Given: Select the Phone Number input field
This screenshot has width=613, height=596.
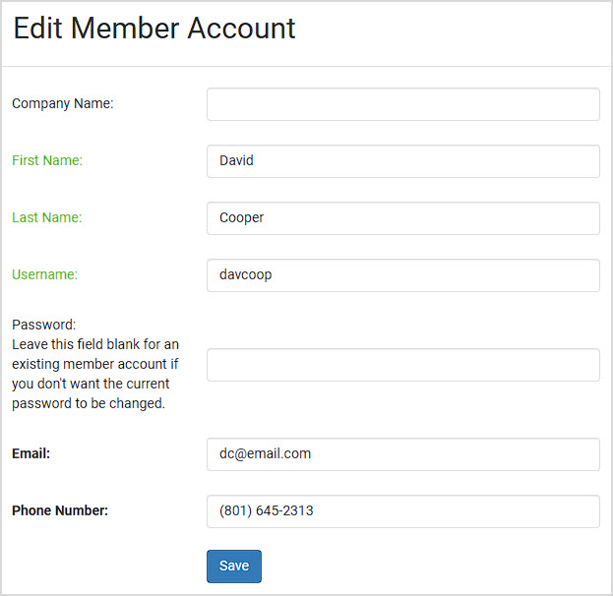Looking at the screenshot, I should pyautogui.click(x=403, y=511).
